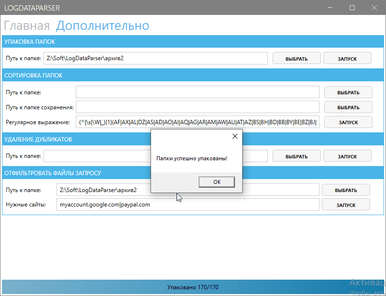Click the empty Путь к папке сохранения field
This screenshot has height=296, width=386.
pos(198,107)
